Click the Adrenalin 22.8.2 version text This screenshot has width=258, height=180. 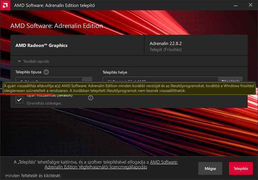(x=165, y=43)
